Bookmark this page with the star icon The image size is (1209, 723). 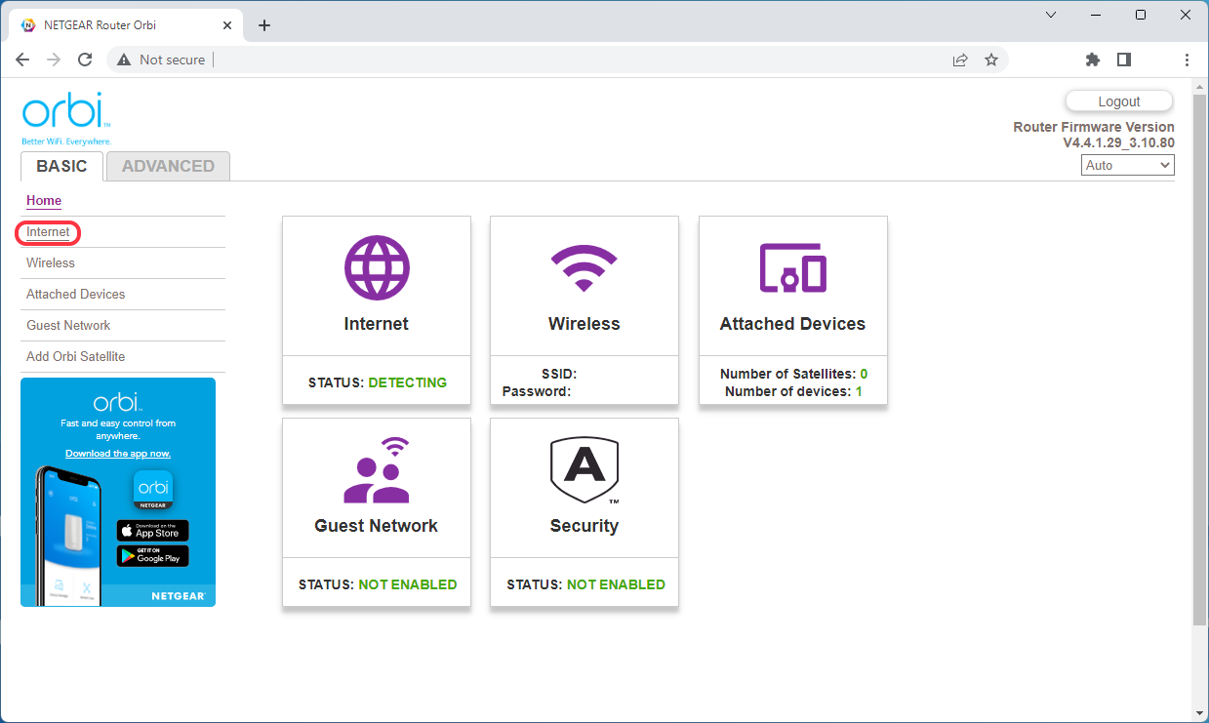click(x=991, y=60)
